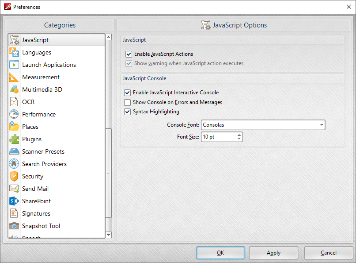
Task: Click the SharePoint logo icon
Action: tap(14, 201)
